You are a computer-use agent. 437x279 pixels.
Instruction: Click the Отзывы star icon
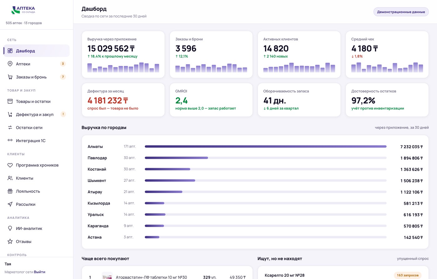10,241
